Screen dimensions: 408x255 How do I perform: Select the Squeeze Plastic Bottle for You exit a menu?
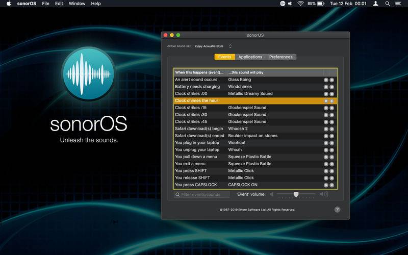click(x=249, y=164)
